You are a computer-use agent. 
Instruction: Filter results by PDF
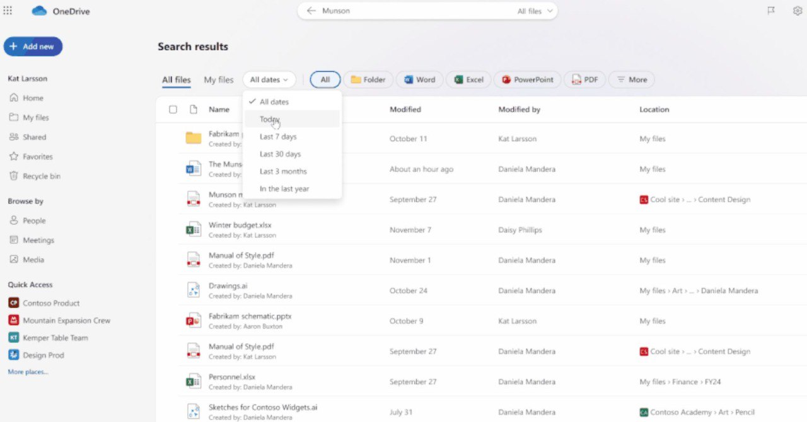pos(584,80)
